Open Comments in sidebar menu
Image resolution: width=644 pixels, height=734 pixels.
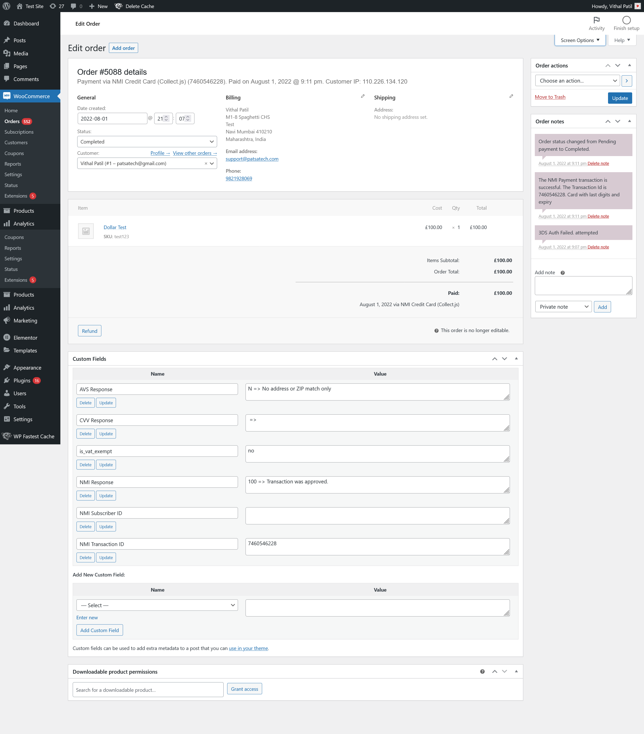point(30,79)
